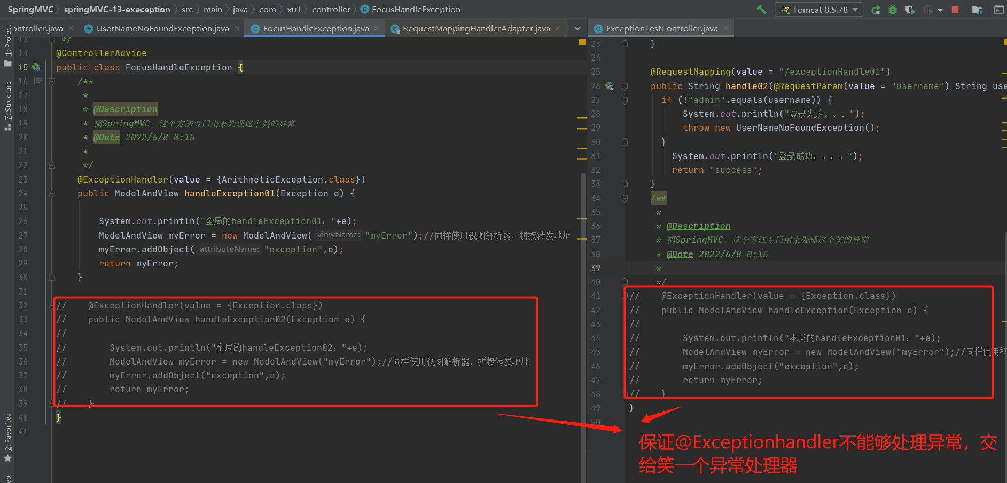Close the RequestMappingHandlerAdapter.java tab
The width and height of the screenshot is (1007, 483).
point(558,29)
